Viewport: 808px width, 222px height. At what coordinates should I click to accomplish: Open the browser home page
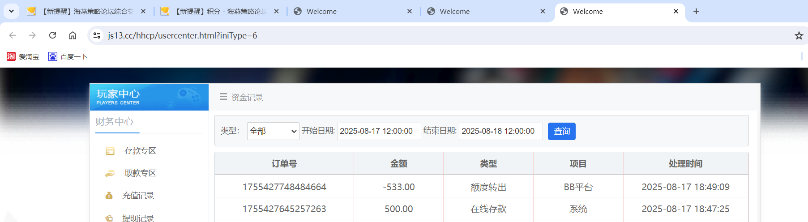(x=73, y=35)
